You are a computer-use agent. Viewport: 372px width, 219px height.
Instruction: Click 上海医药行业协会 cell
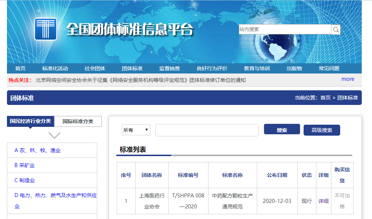pyautogui.click(x=152, y=201)
